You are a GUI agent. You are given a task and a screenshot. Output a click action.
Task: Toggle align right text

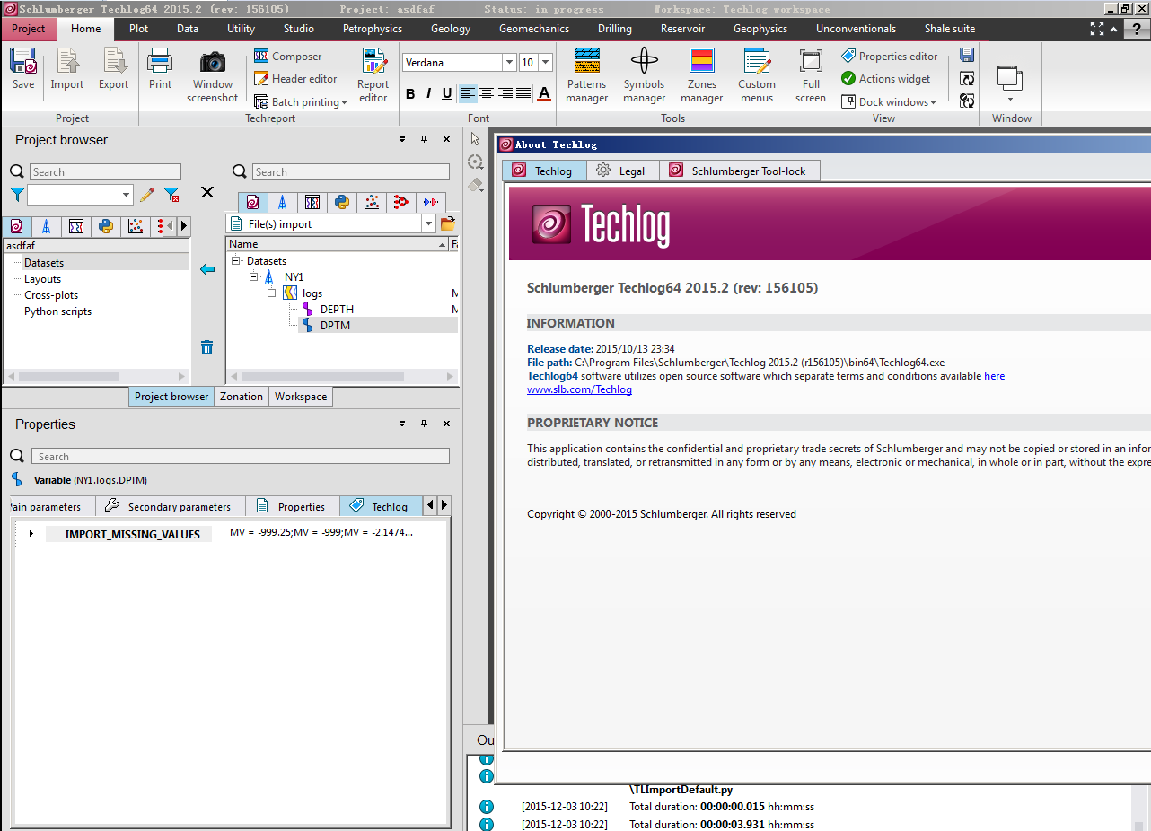[505, 93]
